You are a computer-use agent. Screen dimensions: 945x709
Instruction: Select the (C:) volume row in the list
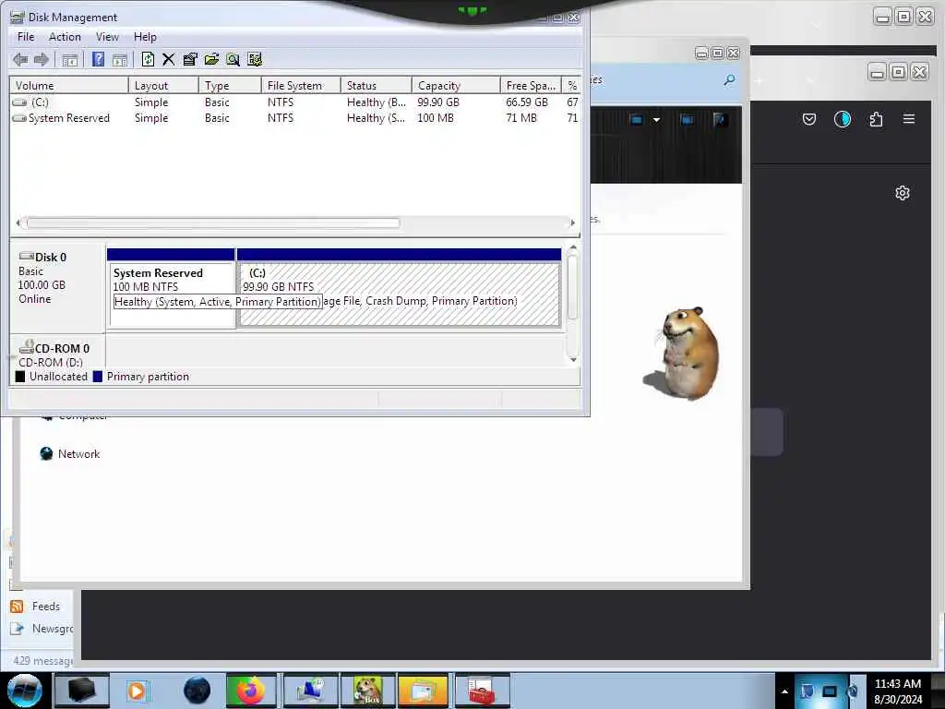pyautogui.click(x=295, y=102)
